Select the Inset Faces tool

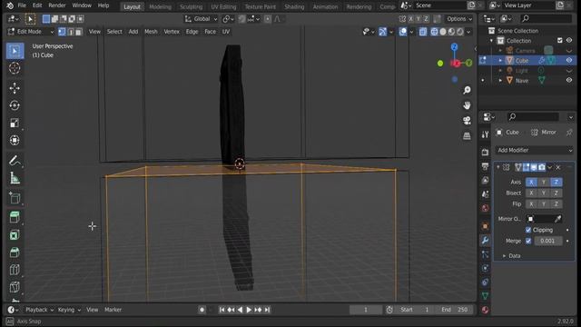(x=15, y=235)
